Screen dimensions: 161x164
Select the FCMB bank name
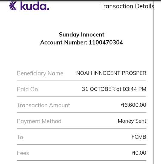(139, 137)
